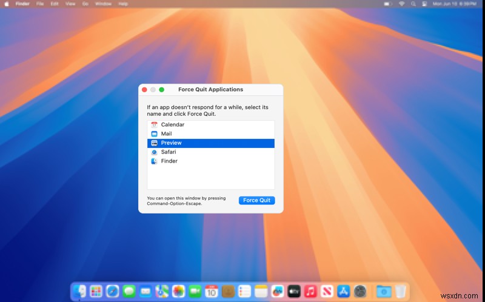Open the Finder menu in the menu bar
Screen dimensions: 485x302
[22, 4]
